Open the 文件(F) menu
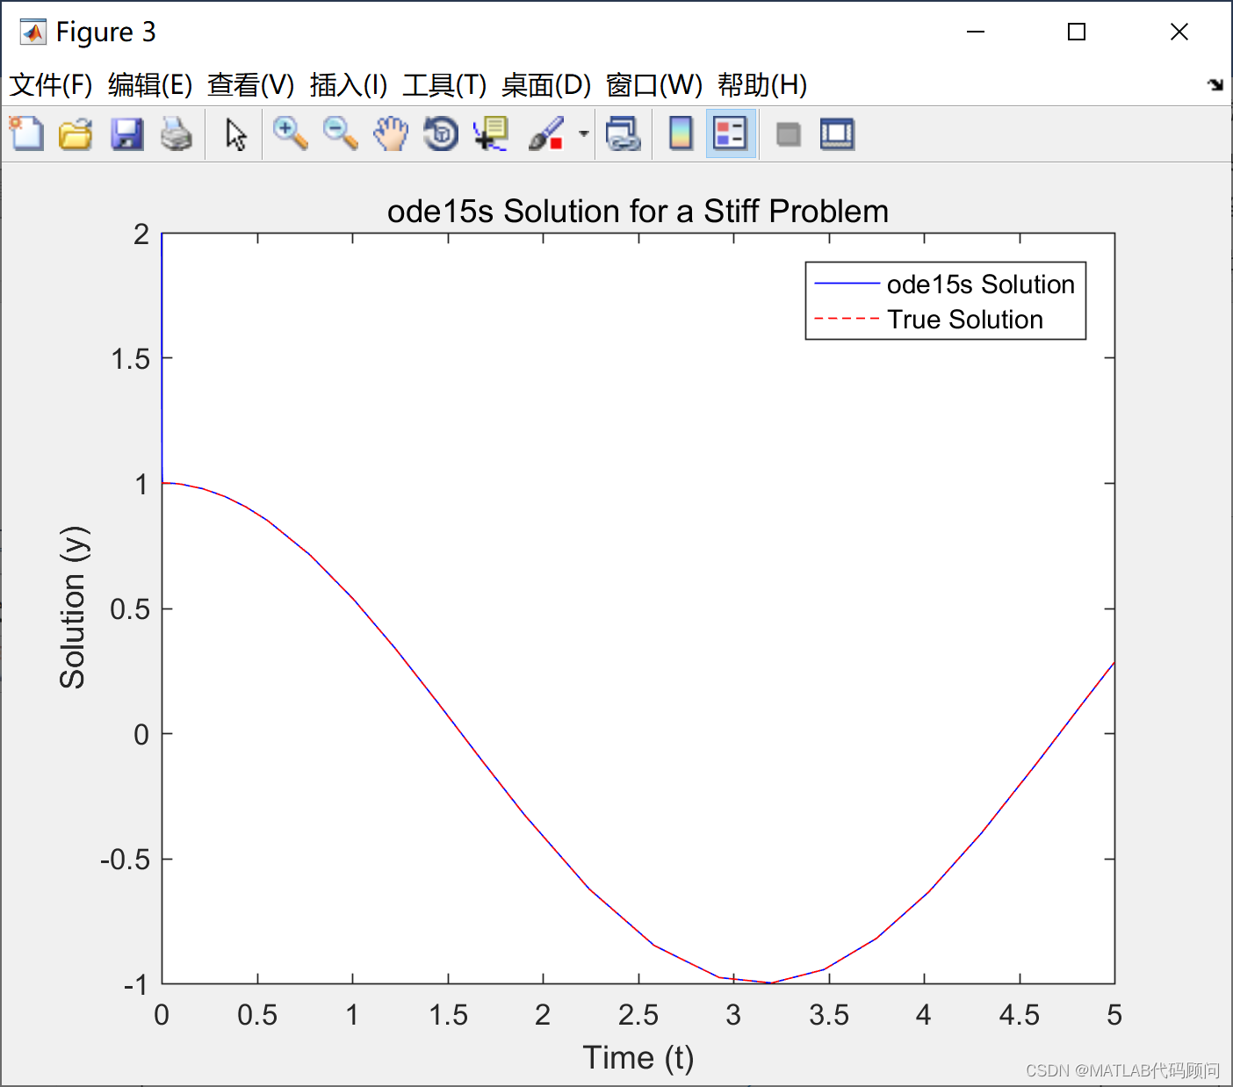Image resolution: width=1233 pixels, height=1087 pixels. pyautogui.click(x=51, y=85)
